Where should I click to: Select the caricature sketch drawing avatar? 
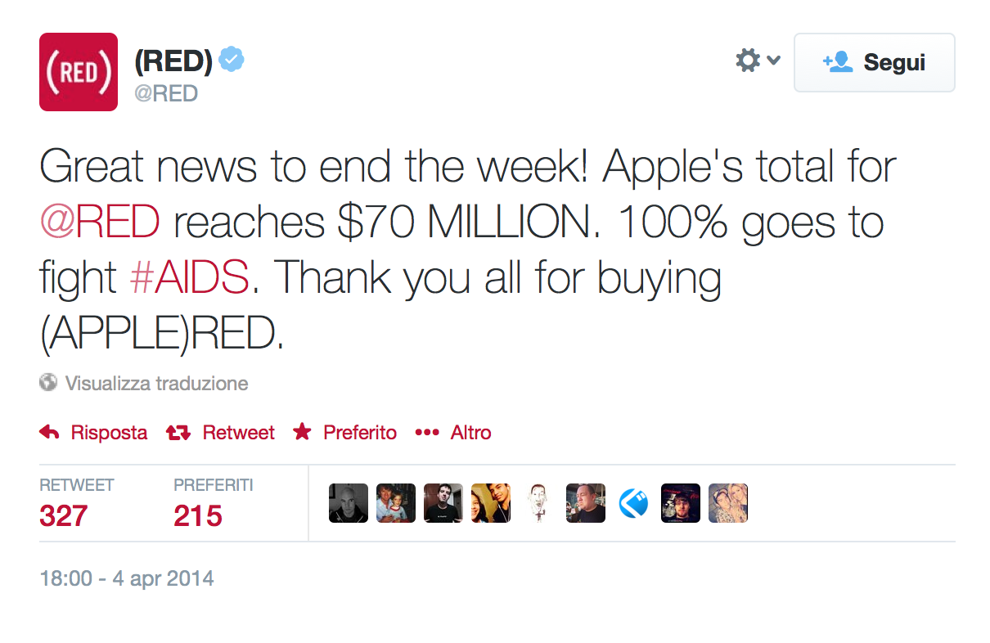[x=538, y=503]
